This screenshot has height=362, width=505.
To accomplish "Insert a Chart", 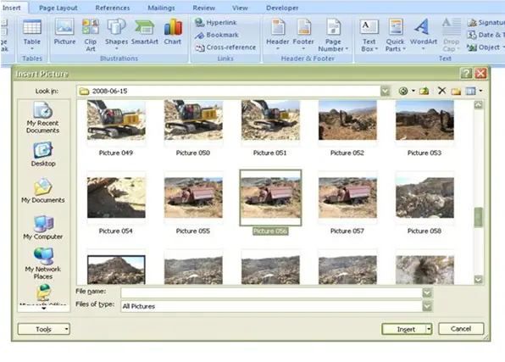I will tap(173, 31).
